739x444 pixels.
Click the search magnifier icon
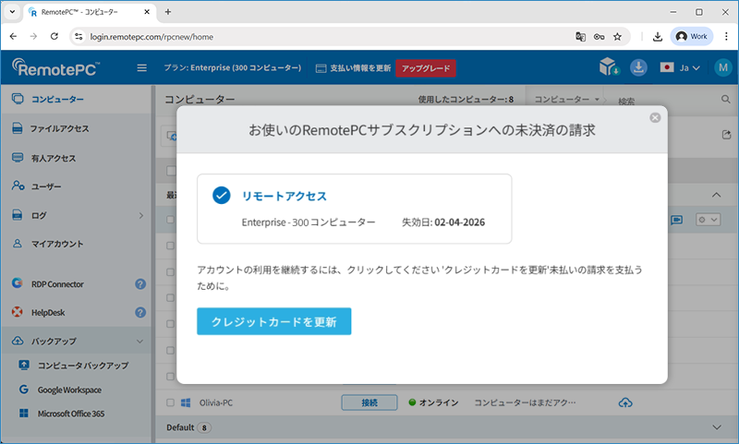[726, 99]
